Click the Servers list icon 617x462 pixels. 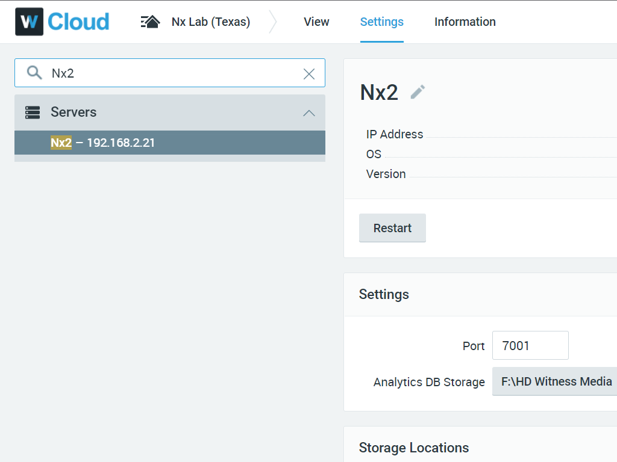click(x=33, y=112)
